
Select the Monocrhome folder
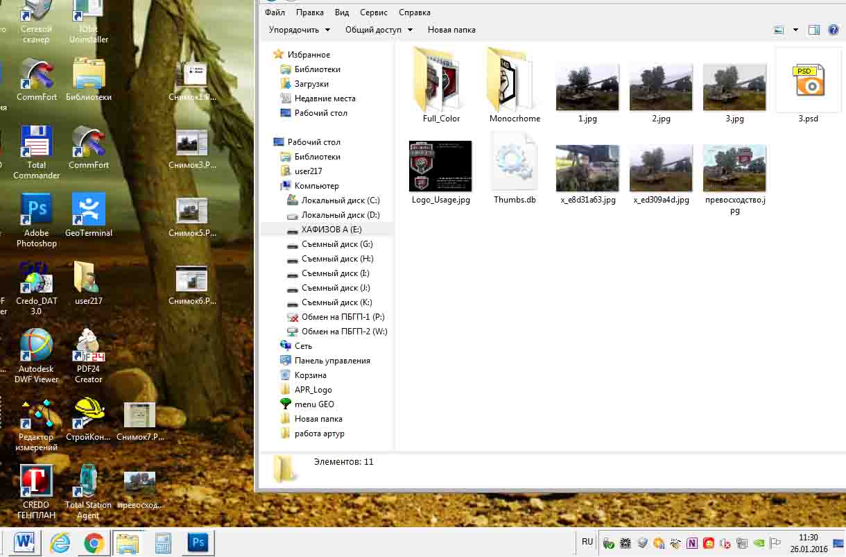point(515,85)
